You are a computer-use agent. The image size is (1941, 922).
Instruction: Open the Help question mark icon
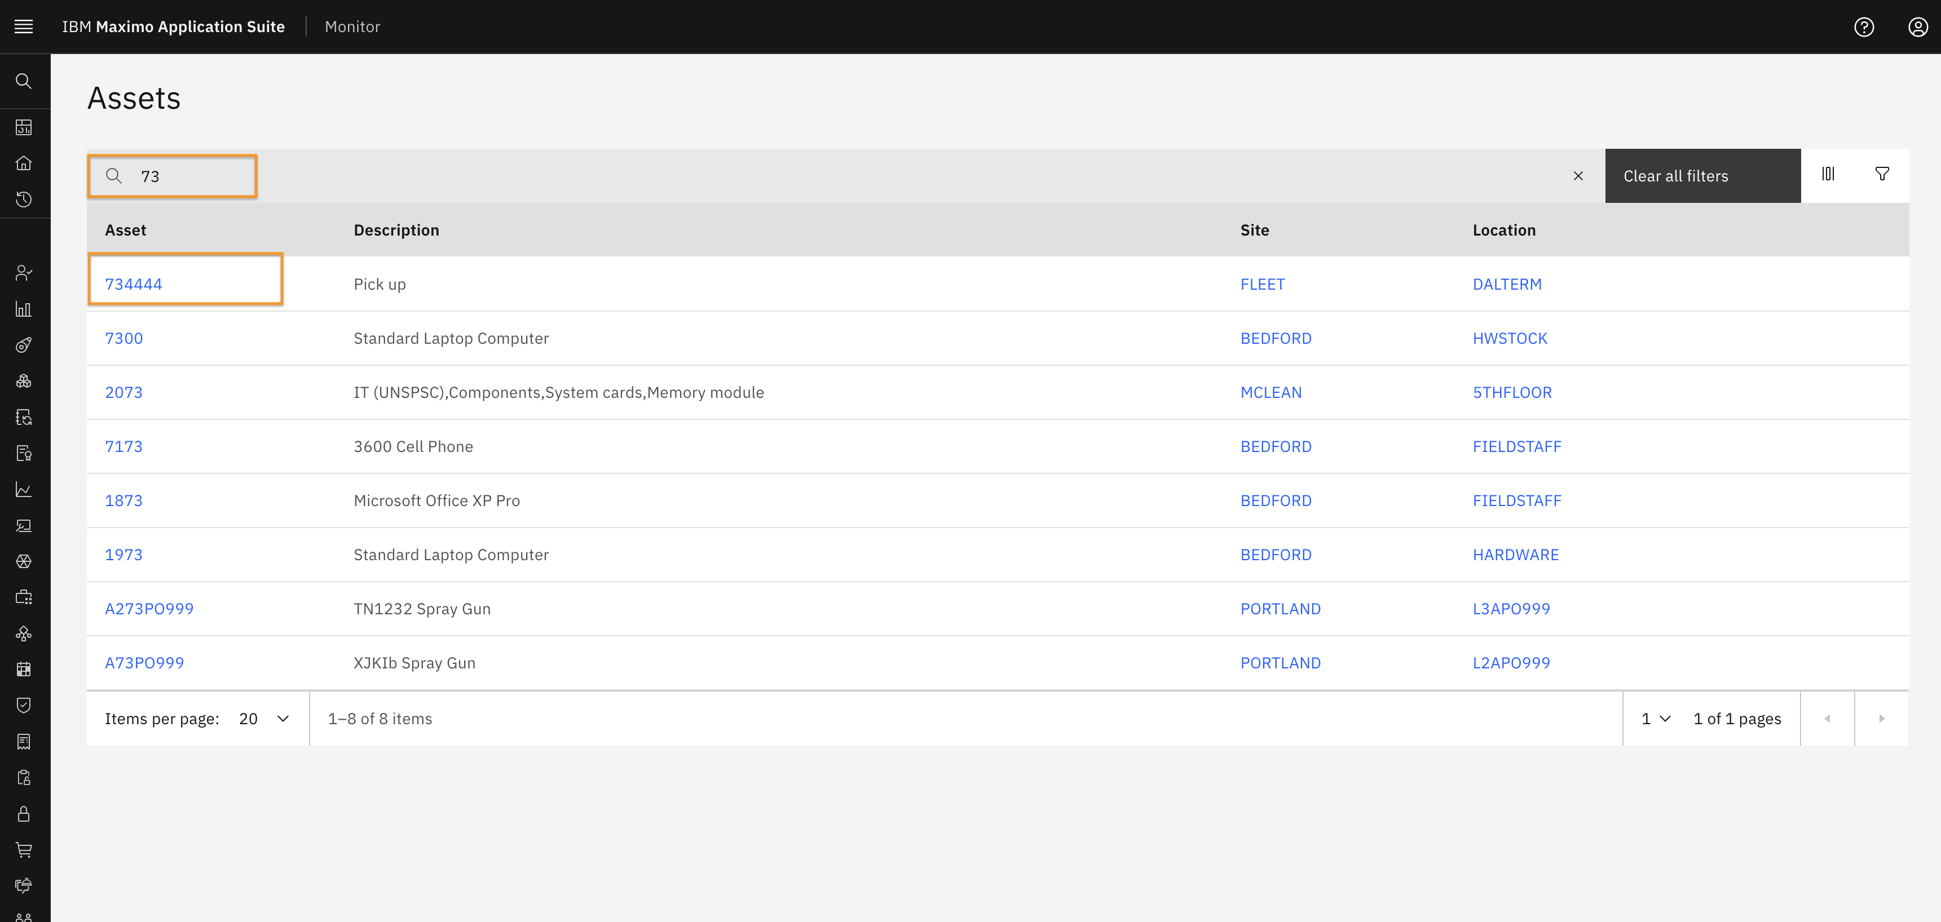click(1864, 27)
